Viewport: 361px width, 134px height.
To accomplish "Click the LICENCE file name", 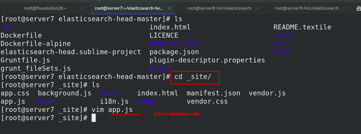I will pyautogui.click(x=164, y=36).
